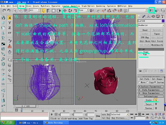
Task: Expand the Path Parameters rollout
Action: pyautogui.click(x=151, y=90)
